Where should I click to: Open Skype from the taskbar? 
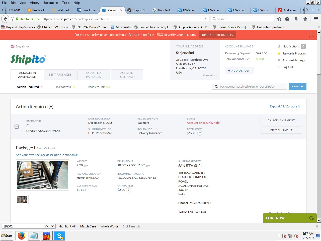tap(59, 236)
